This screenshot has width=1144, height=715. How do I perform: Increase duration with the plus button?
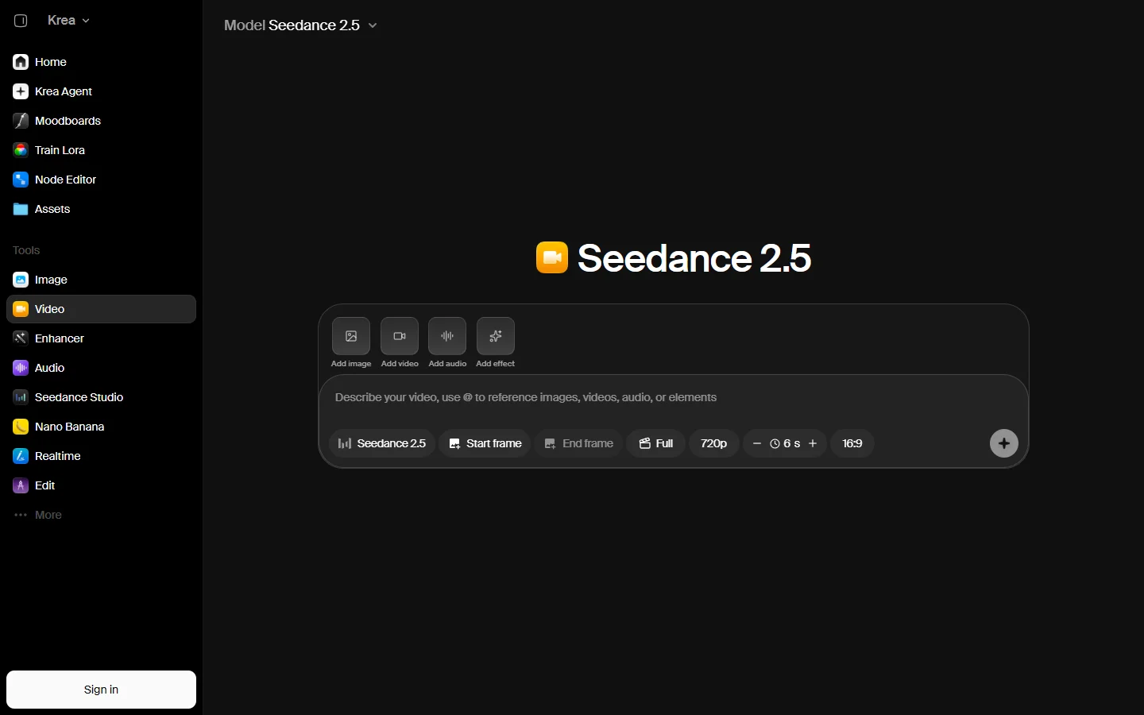[813, 443]
